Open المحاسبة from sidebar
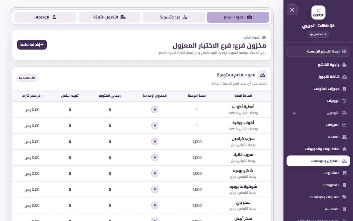 point(318,209)
